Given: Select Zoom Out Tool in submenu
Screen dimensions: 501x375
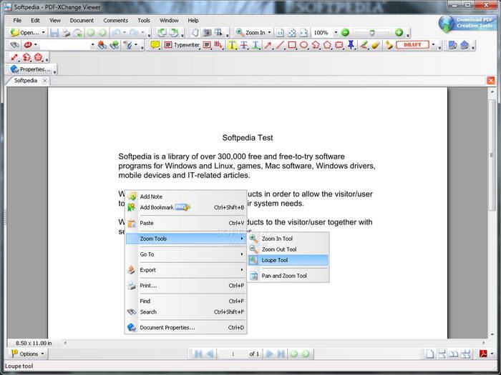Looking at the screenshot, I should (x=288, y=249).
